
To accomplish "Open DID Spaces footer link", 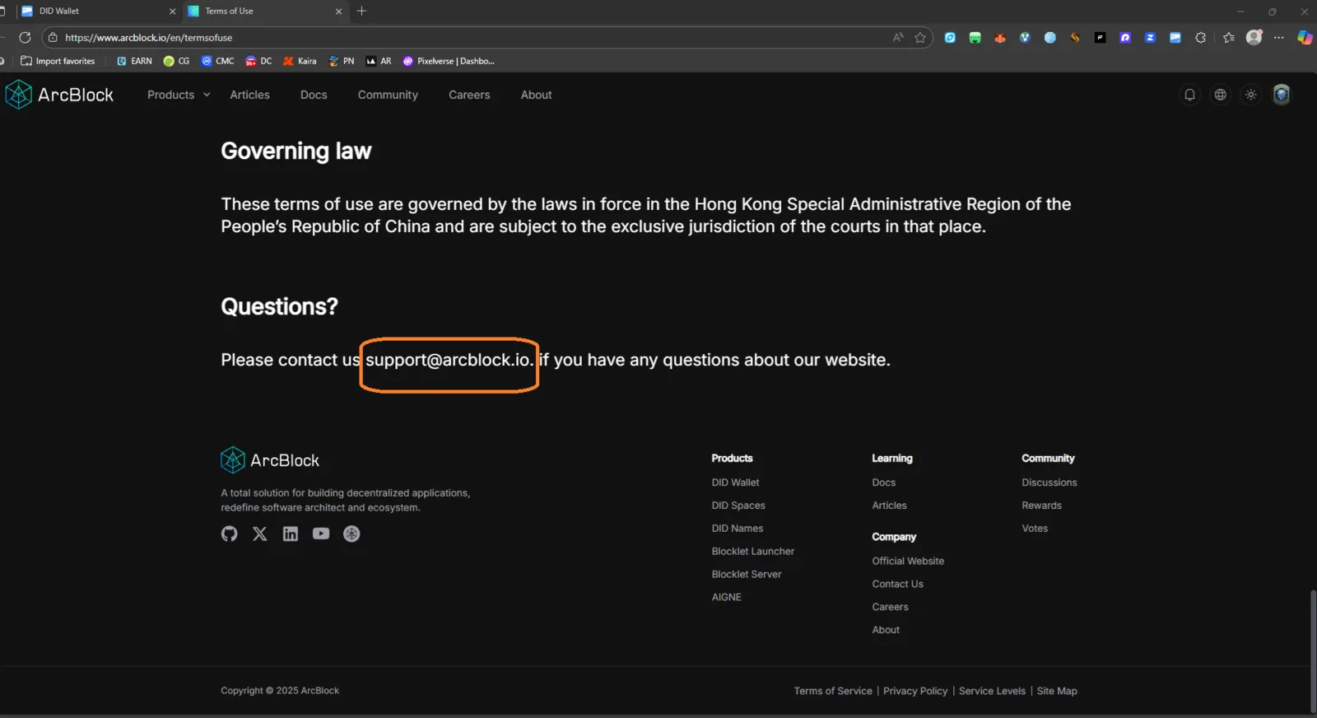I will [738, 506].
